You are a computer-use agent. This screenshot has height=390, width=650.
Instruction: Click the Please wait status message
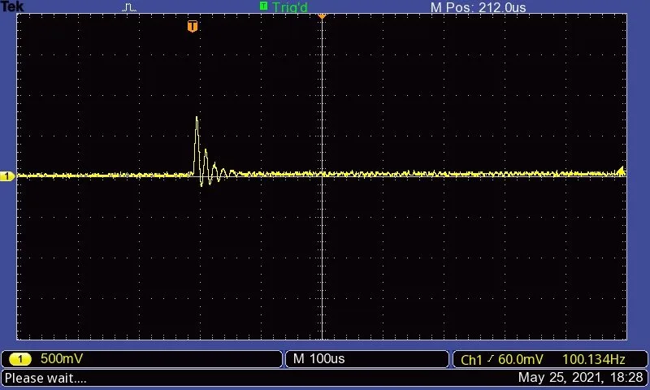pyautogui.click(x=45, y=378)
